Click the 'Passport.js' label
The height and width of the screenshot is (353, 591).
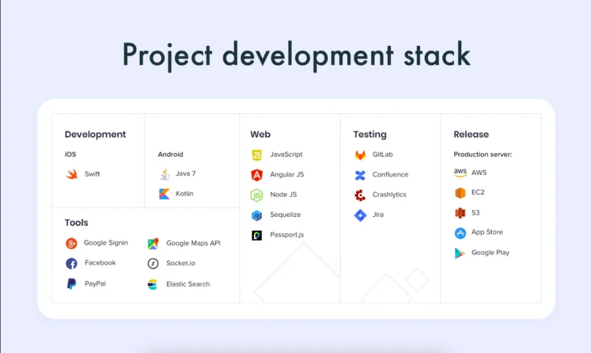pyautogui.click(x=287, y=235)
